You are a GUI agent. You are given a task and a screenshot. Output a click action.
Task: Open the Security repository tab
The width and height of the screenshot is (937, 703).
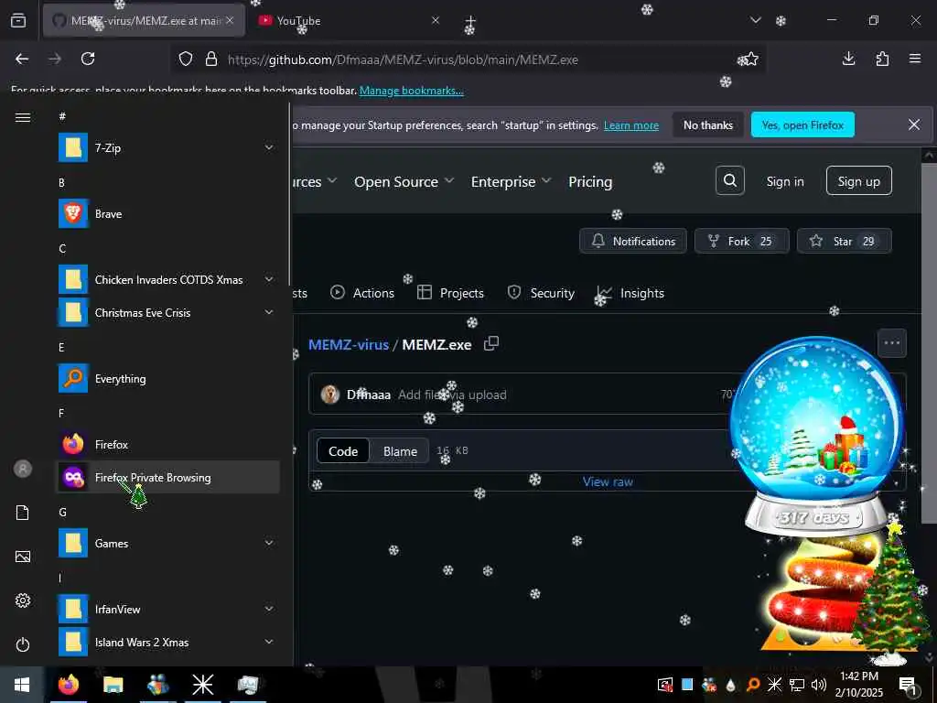pyautogui.click(x=541, y=293)
